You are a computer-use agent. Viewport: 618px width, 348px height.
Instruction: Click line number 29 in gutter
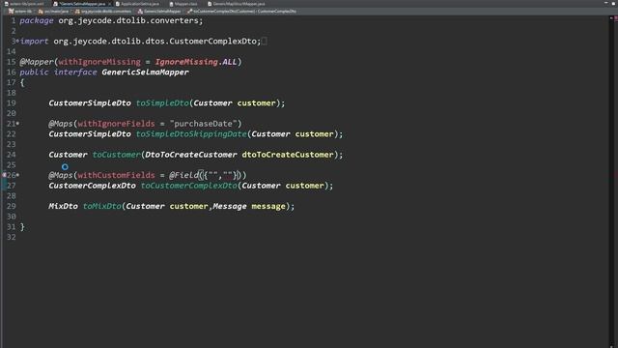[x=11, y=206]
